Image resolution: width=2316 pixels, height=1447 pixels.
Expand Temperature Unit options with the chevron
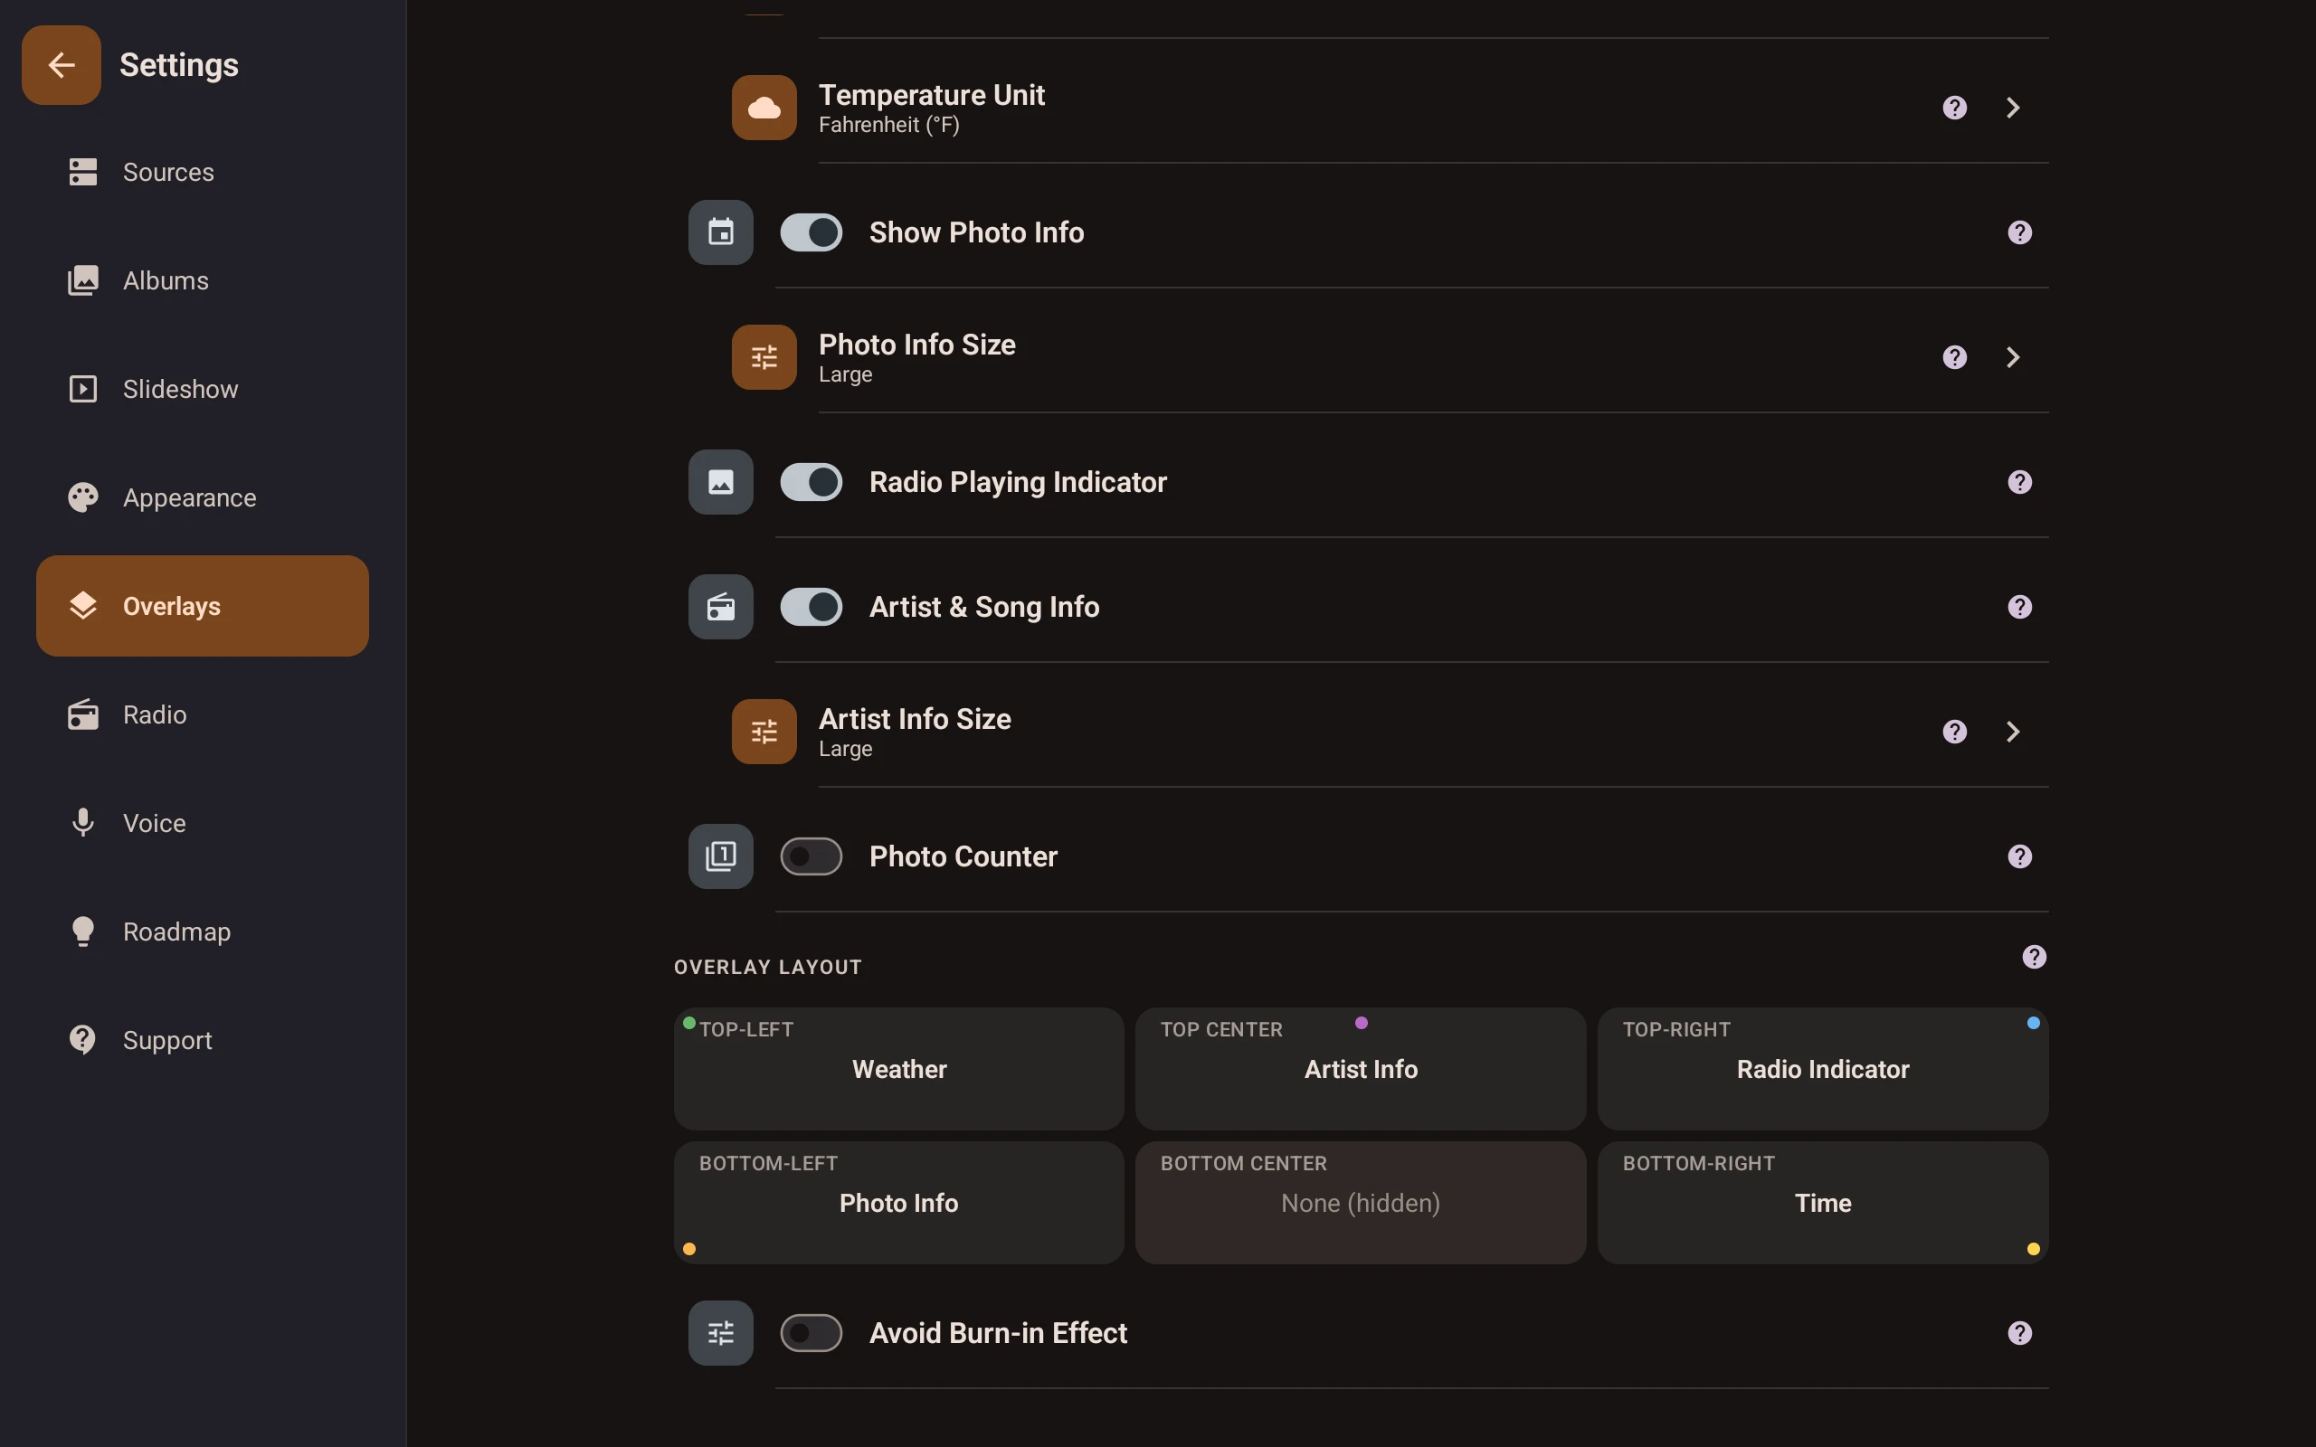click(x=2013, y=108)
